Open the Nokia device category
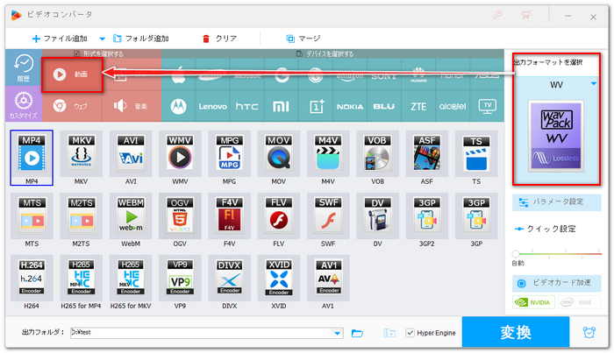 350,106
